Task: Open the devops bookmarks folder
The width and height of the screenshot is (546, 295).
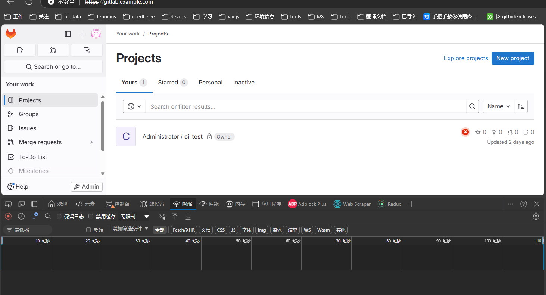Action: [x=174, y=16]
